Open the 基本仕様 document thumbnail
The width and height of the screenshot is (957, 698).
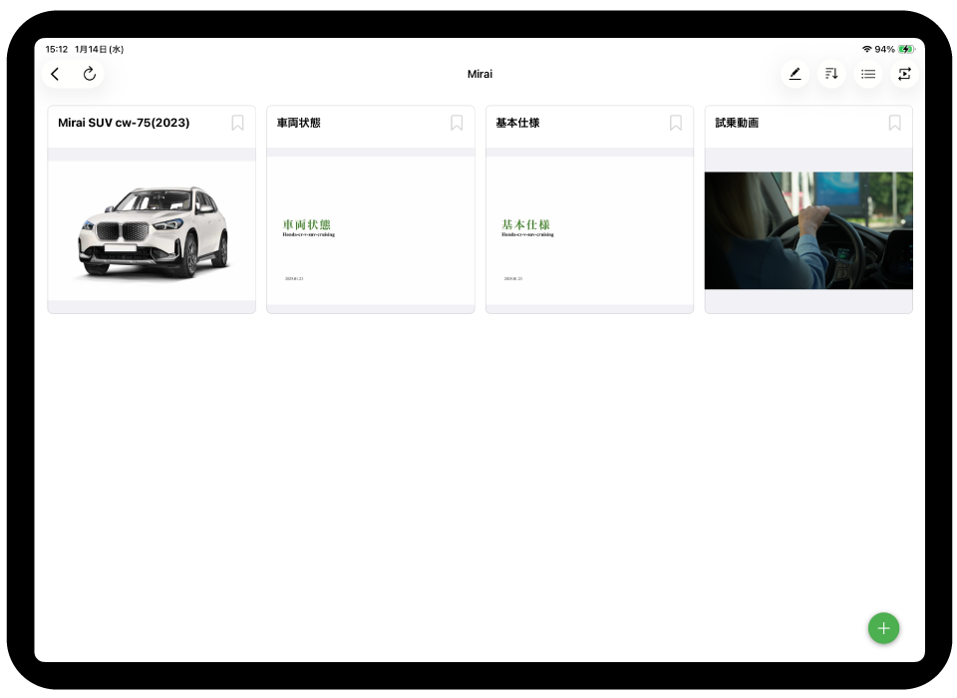coord(589,230)
